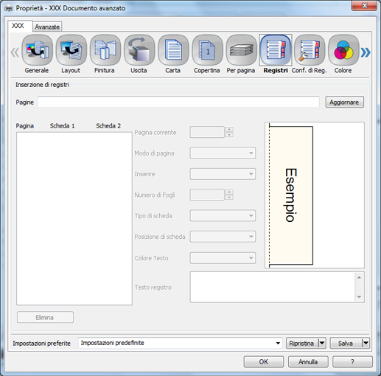
Task: Open the Generale settings icon
Action: coord(37,50)
